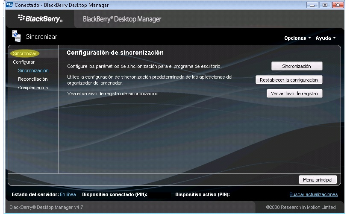Image resolution: width=350 pixels, height=214 pixels.
Task: Close the Desktop Manager window
Action: click(338, 5)
